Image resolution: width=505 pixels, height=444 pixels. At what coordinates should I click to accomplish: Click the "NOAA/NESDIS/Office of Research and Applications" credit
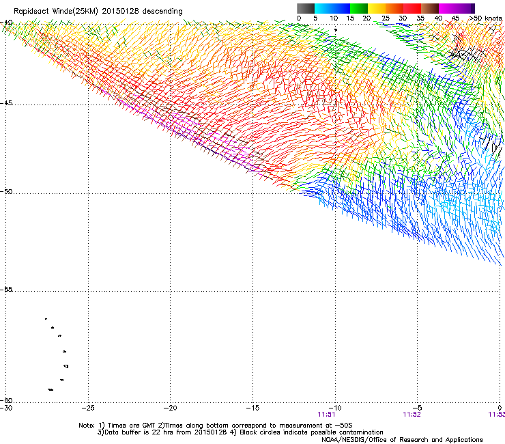[402, 440]
